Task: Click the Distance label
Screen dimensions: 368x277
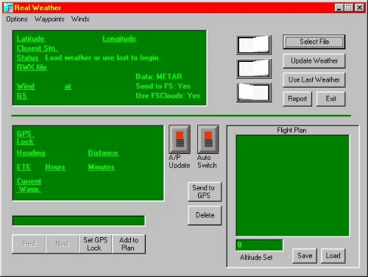Action: tap(103, 153)
